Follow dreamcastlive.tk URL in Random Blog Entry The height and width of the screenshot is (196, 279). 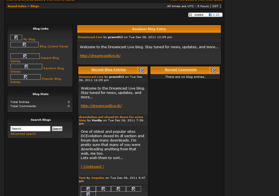point(100,56)
